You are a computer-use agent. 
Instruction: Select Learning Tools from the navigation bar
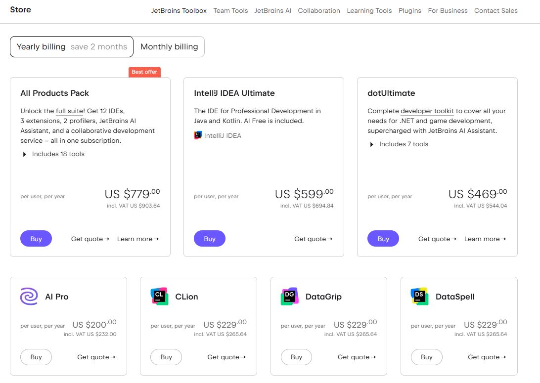tap(369, 10)
